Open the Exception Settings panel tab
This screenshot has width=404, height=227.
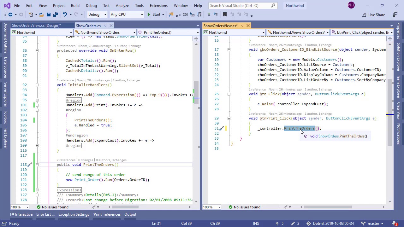[74, 214]
